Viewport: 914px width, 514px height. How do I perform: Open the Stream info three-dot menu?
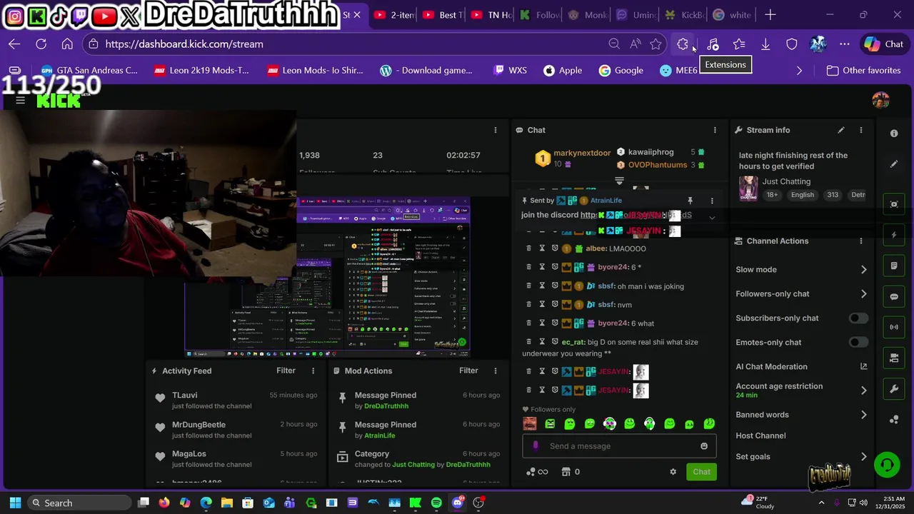tap(861, 130)
